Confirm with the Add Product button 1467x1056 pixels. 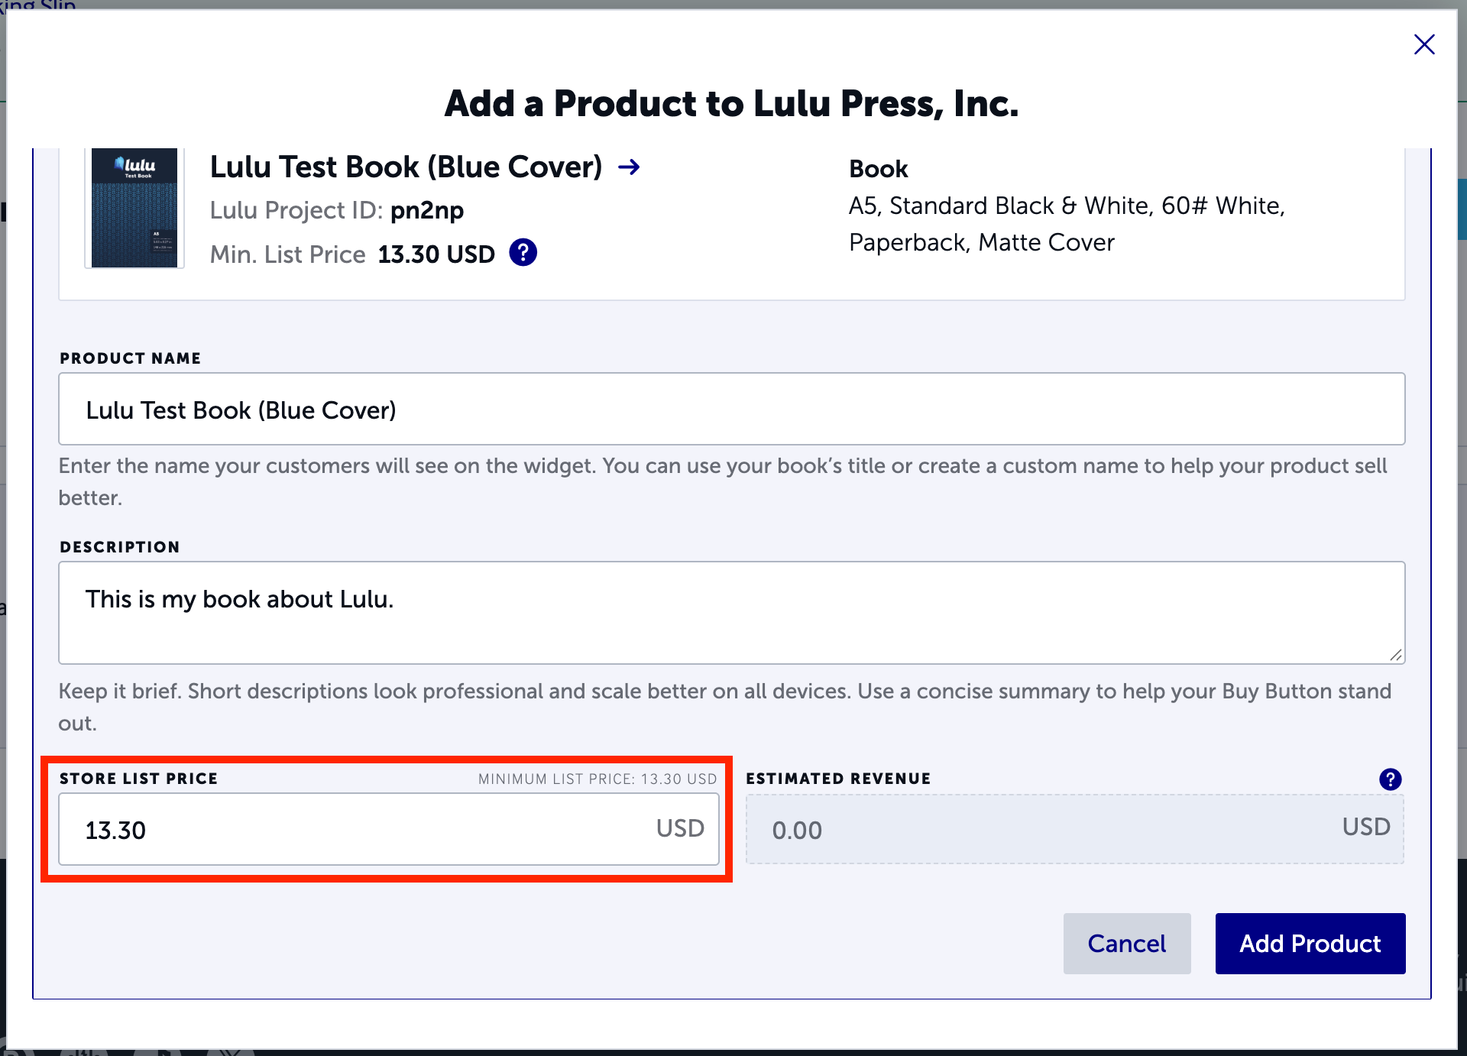1310,944
